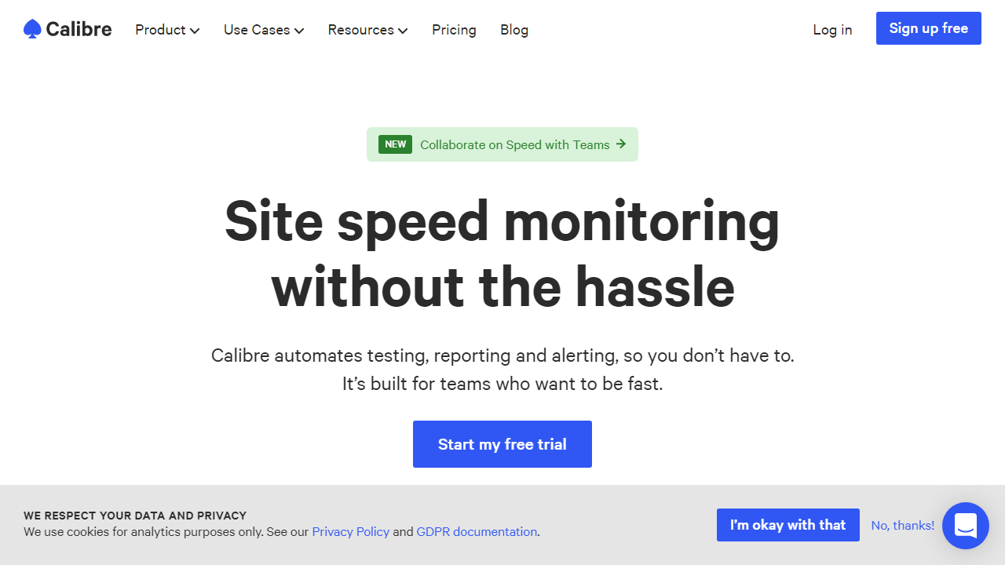Click the Calibre wordmark text

tap(79, 29)
